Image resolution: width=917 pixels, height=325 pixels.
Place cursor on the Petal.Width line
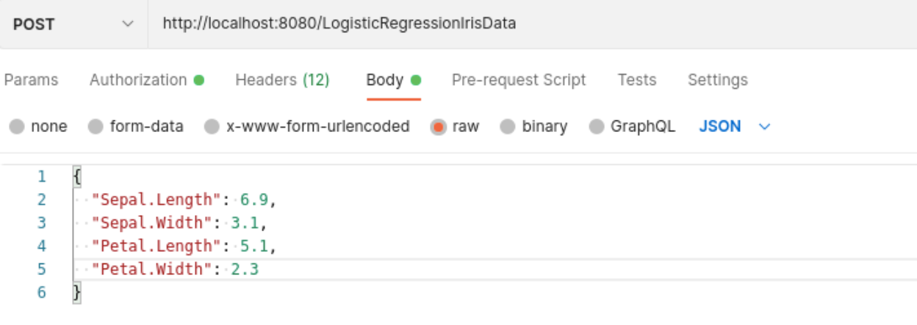point(495,269)
